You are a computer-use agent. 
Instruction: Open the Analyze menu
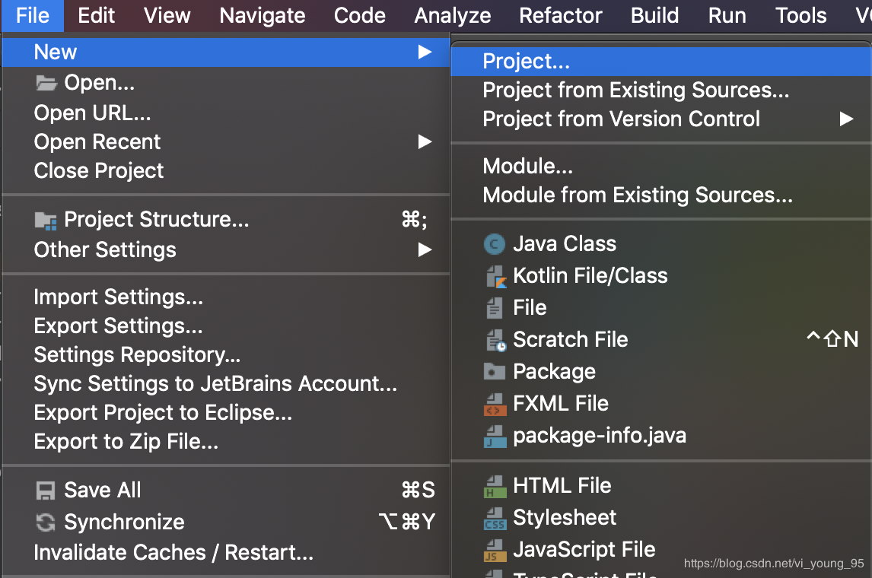[x=453, y=16]
